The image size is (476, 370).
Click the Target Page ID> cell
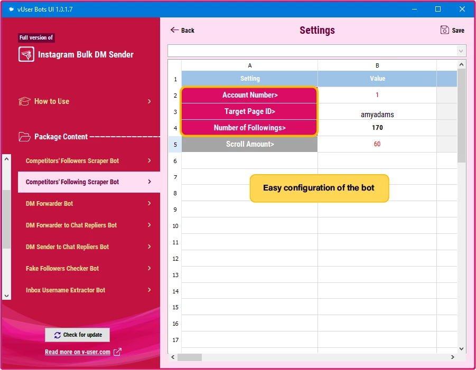(249, 111)
